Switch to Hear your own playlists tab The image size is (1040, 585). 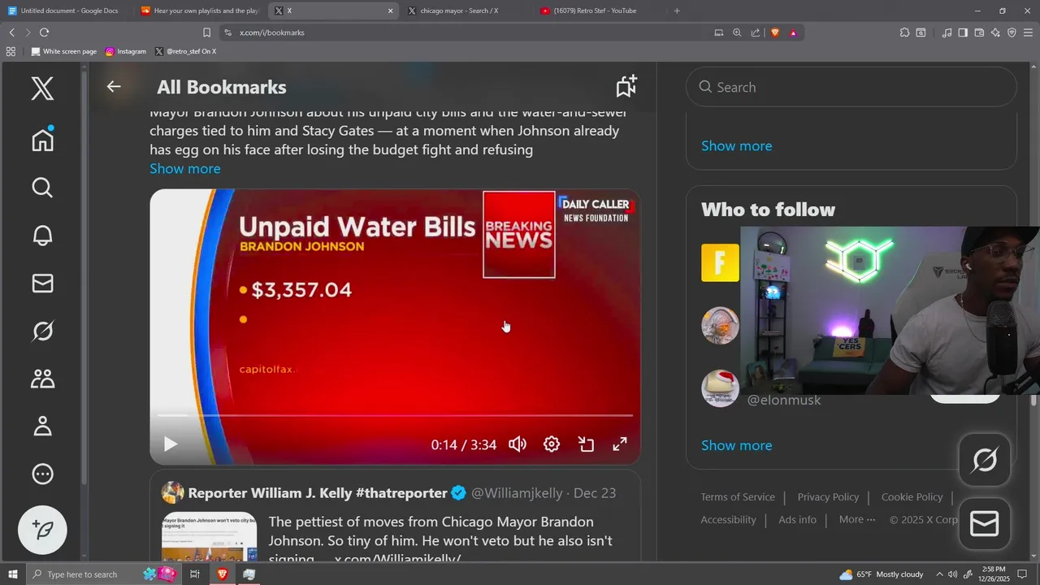(199, 11)
